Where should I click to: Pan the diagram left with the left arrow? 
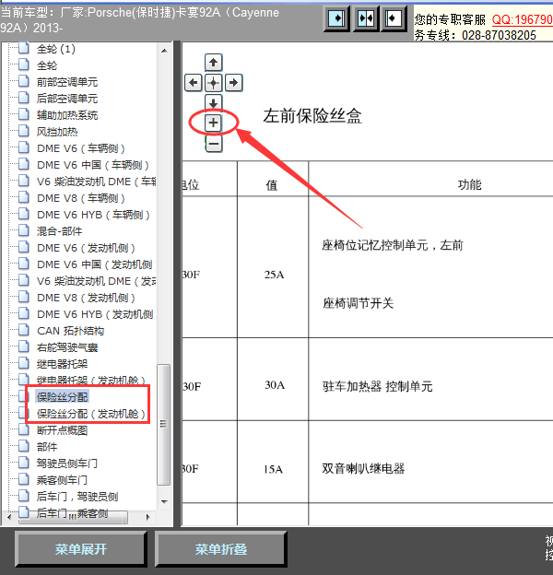pos(194,83)
